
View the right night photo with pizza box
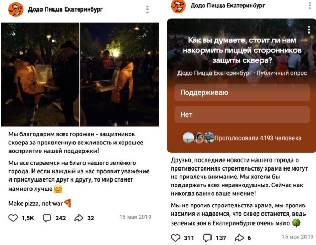pos(120,74)
